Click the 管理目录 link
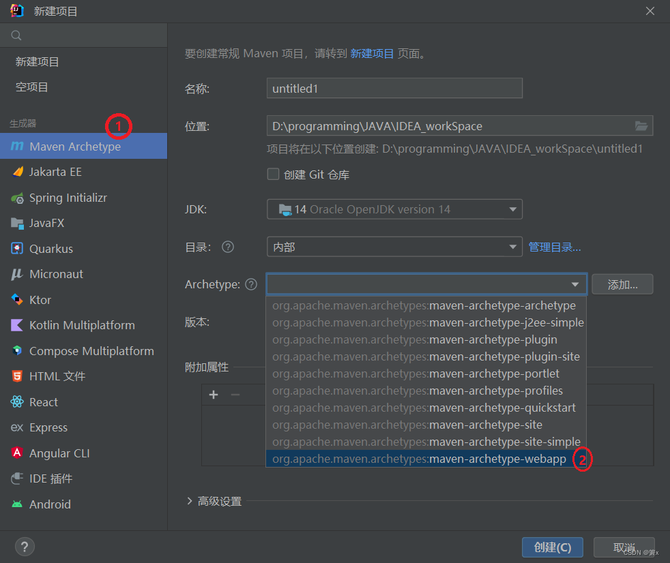Image resolution: width=670 pixels, height=563 pixels. (555, 246)
